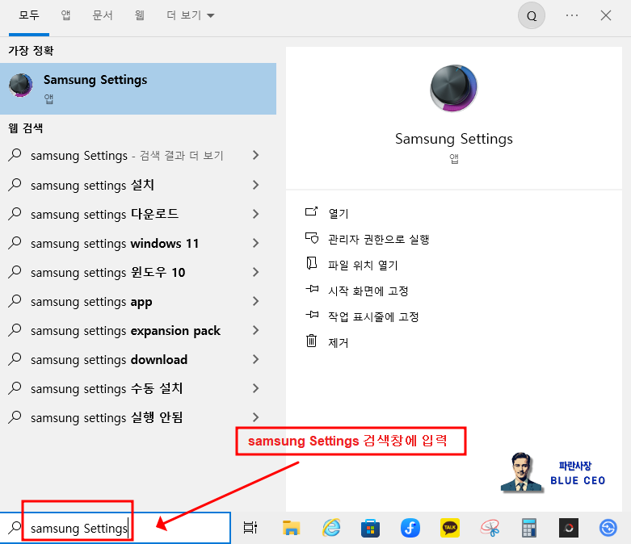
Task: Expand arrow for samsung settings expansion pack
Action: (255, 330)
